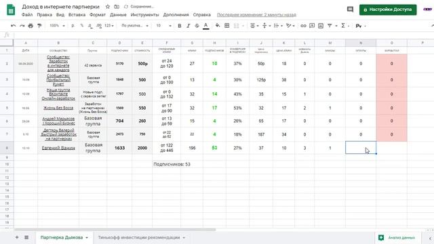Image resolution: width=434 pixels, height=244 pixels.
Task: Open the font size 10 dropdown
Action: point(163,26)
